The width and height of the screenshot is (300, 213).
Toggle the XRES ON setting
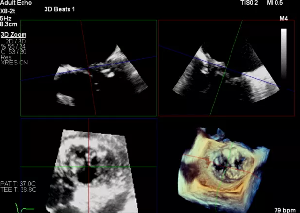point(14,62)
